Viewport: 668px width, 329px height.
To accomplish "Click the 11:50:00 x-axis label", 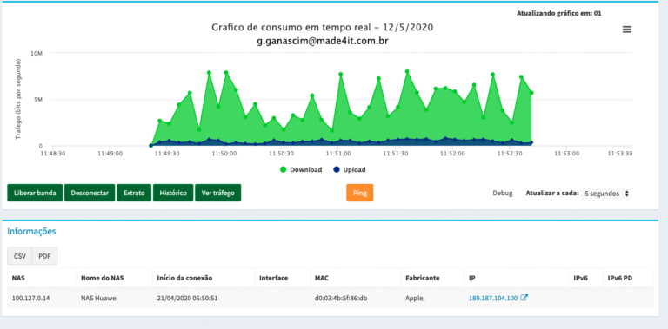I will coord(224,153).
